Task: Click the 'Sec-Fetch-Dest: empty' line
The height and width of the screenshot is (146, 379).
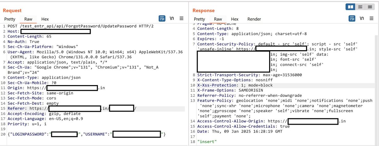Action: point(34,103)
